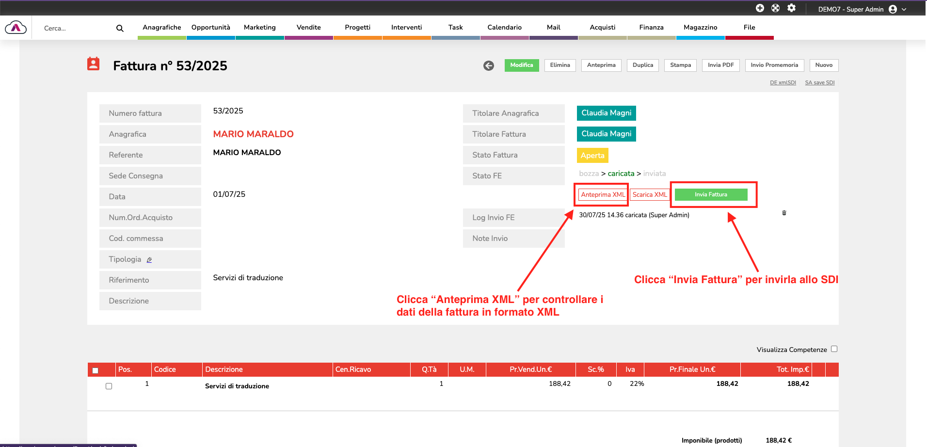
Task: Click the cloud logo in the top left
Action: tap(16, 28)
